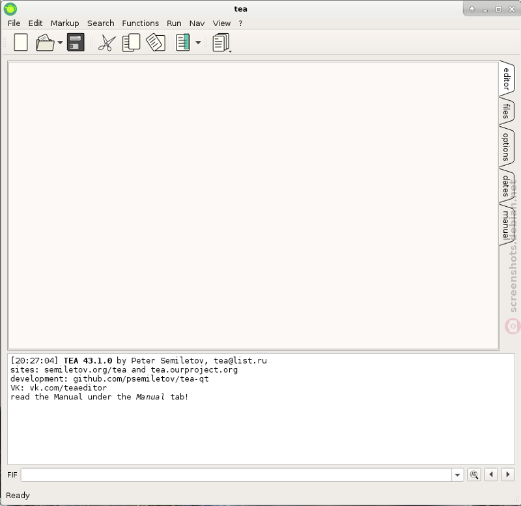This screenshot has width=521, height=506.
Task: Open a file with folder icon
Action: coord(45,42)
